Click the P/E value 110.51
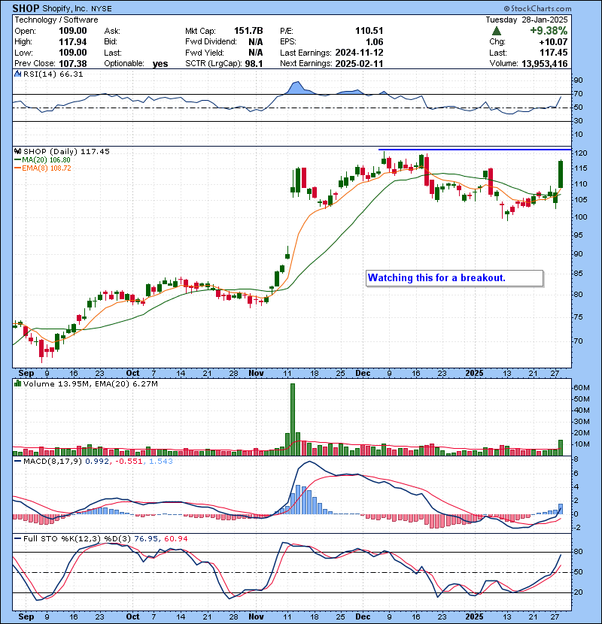 tap(369, 31)
